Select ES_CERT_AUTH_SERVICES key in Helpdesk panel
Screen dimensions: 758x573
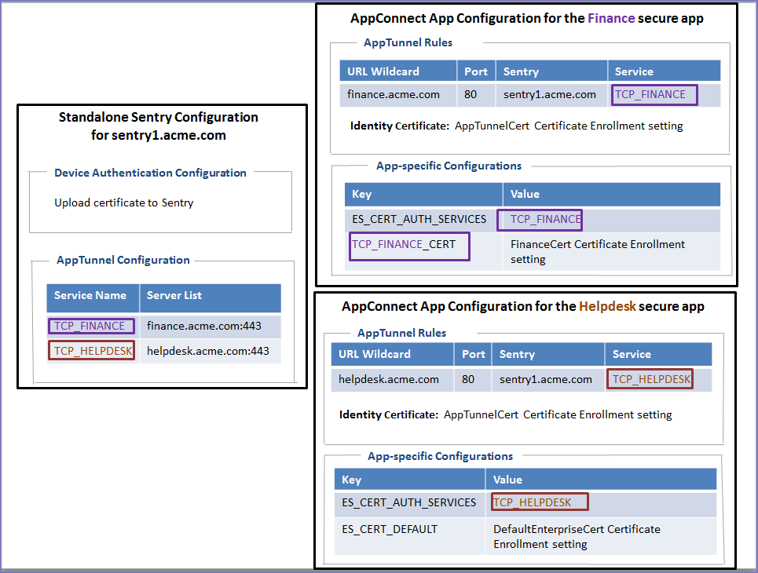409,502
